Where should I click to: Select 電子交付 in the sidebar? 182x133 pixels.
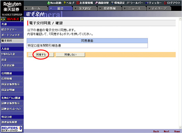[12, 41]
